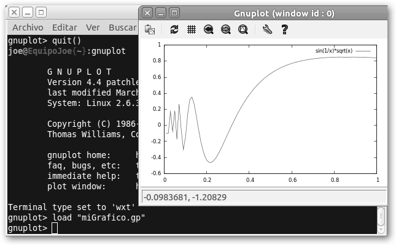Click the mouse coordinates status bar
This screenshot has height=245, width=396.
pyautogui.click(x=264, y=197)
